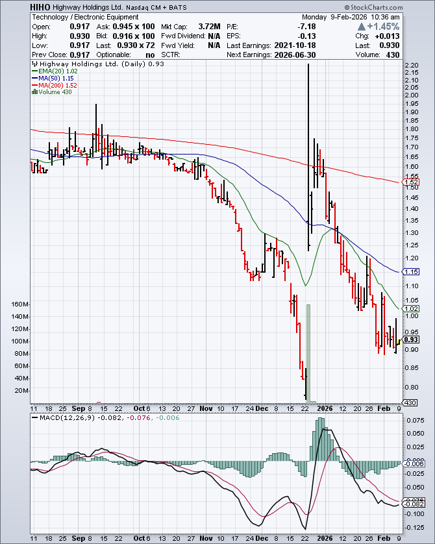Click the Fwd Yield N/A value
Image resolution: width=435 pixels, height=544 pixels.
tap(214, 45)
